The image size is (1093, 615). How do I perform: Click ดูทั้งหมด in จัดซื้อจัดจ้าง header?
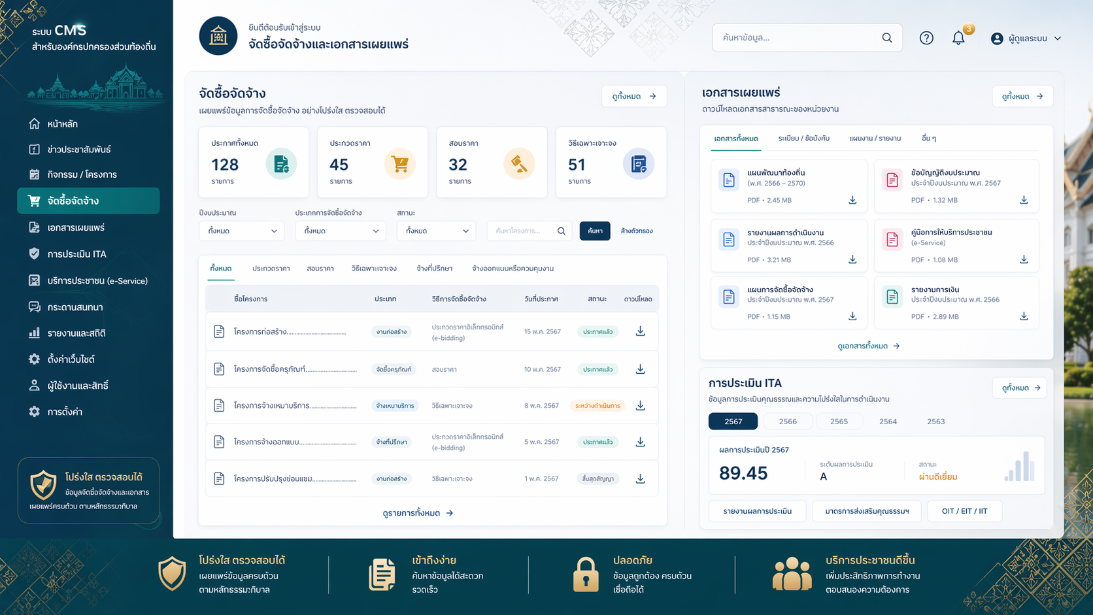pyautogui.click(x=634, y=96)
